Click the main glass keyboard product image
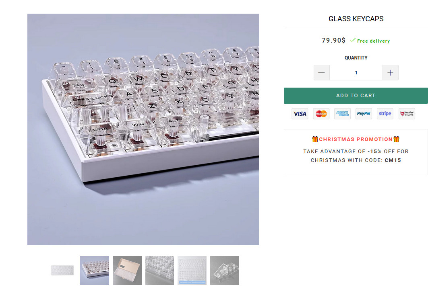This screenshot has height=293, width=428. pos(143,129)
